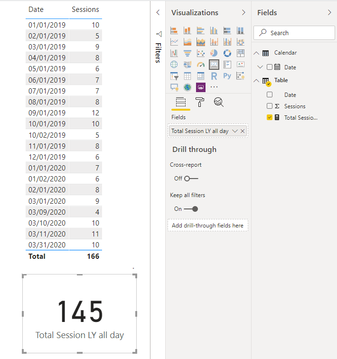This screenshot has width=337, height=359.
Task: Check the Sessions field checkbox
Action: coord(270,106)
